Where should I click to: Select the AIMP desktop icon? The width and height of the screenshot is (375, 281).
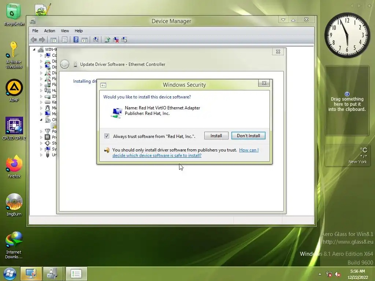pos(14,91)
